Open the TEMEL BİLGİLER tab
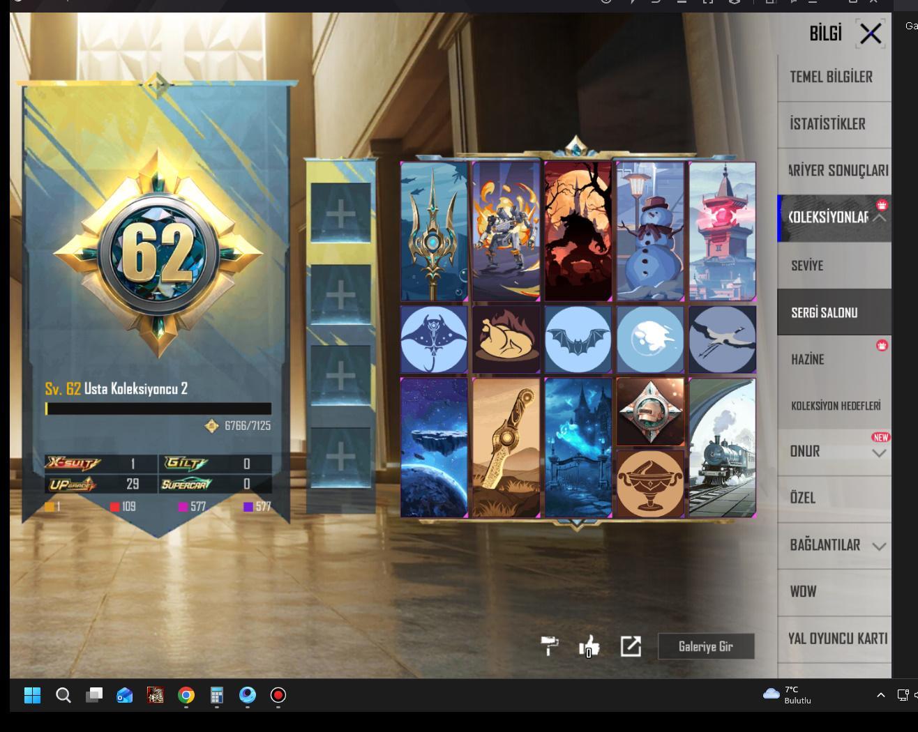Viewport: 918px width, 732px height. [x=834, y=77]
